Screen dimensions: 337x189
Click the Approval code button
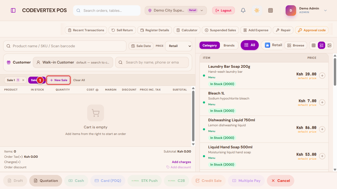312,30
